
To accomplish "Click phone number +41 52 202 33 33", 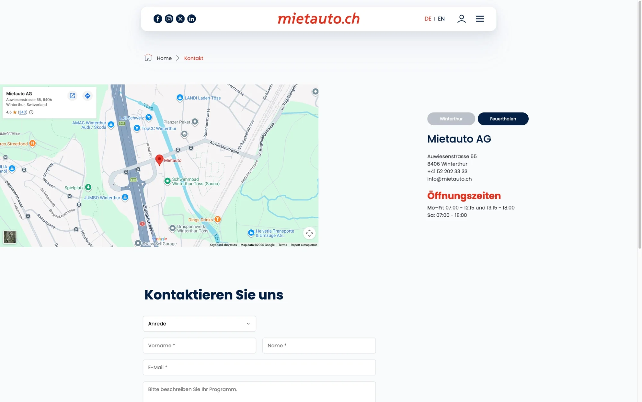I will click(447, 171).
